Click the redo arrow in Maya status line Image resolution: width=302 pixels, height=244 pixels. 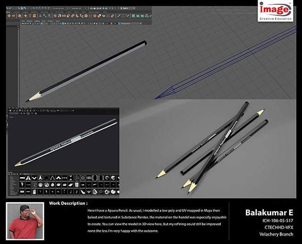(10, 8)
